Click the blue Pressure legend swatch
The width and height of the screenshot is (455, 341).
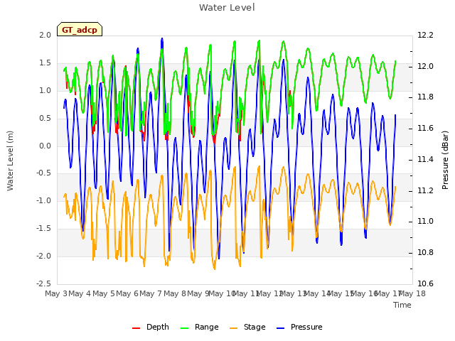pos(281,328)
